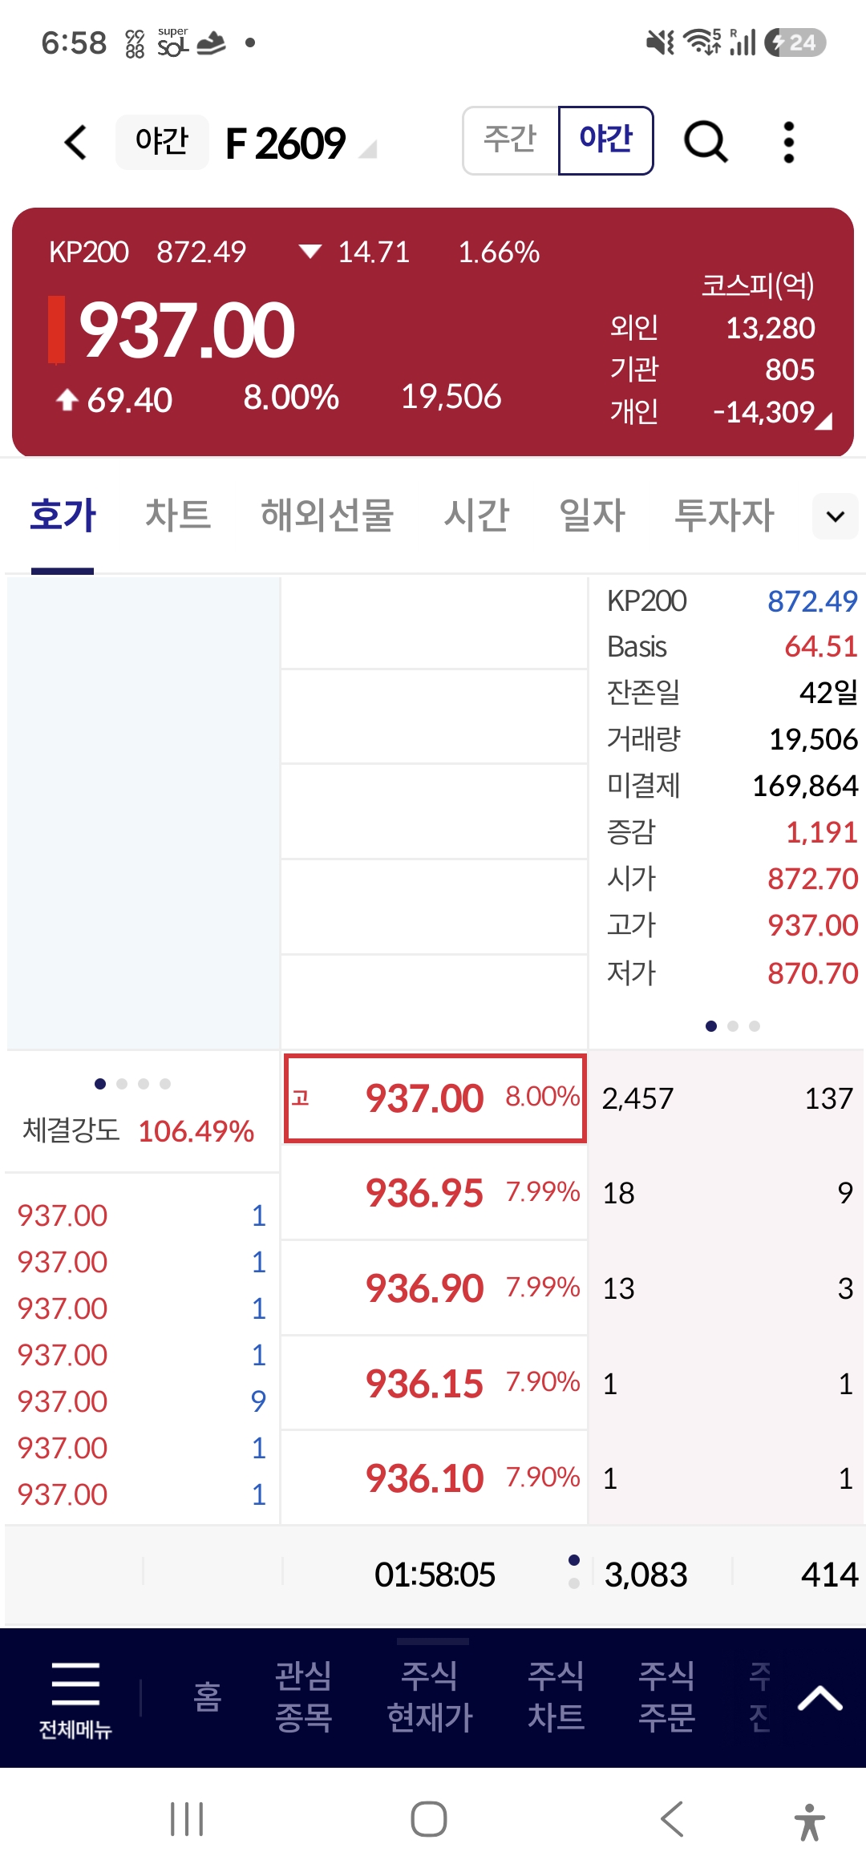Switch to 주간 day session
The height and width of the screenshot is (1876, 866).
click(x=510, y=139)
